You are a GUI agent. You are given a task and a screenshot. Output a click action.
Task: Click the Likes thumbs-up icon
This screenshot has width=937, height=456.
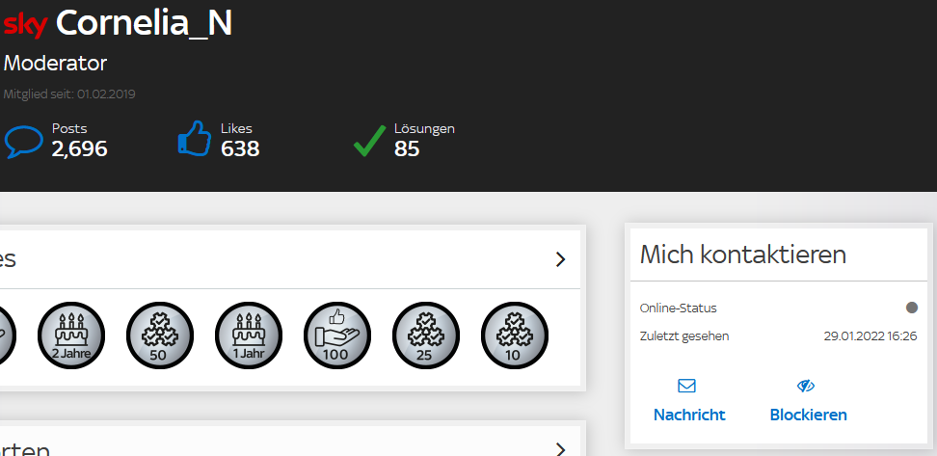pos(195,139)
